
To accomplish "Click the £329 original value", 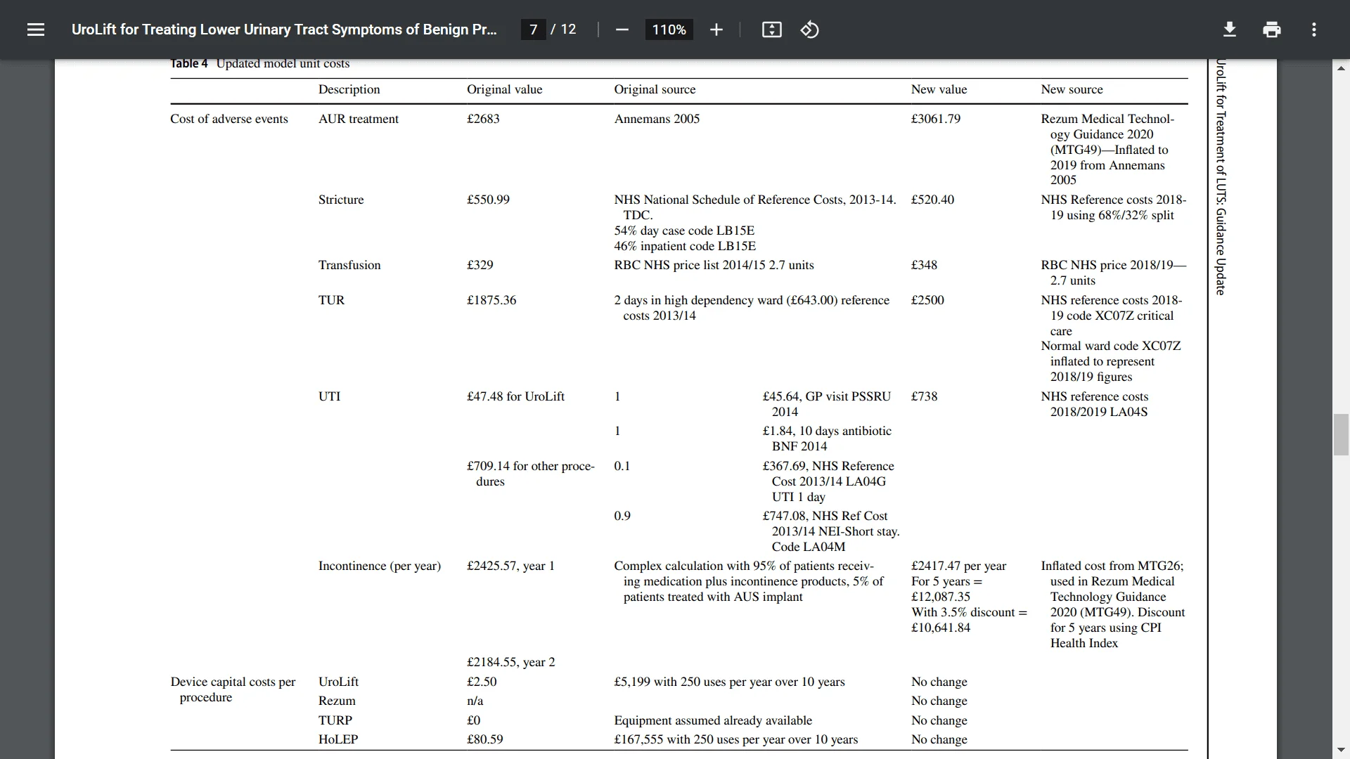I will click(480, 265).
